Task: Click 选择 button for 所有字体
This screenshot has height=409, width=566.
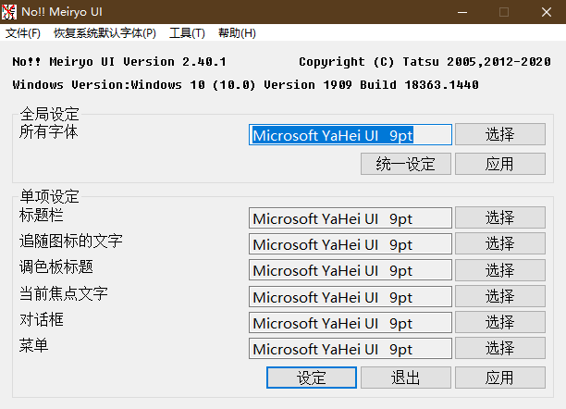Action: 500,134
